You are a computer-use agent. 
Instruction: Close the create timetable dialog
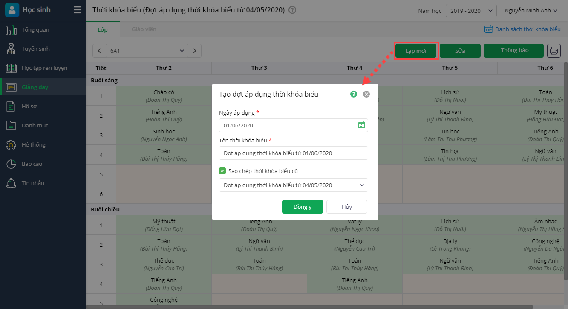[366, 94]
